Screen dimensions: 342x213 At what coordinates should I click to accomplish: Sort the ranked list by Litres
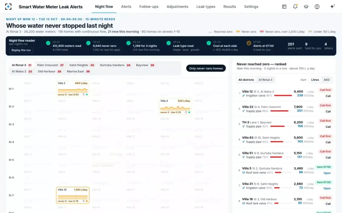[315, 80]
